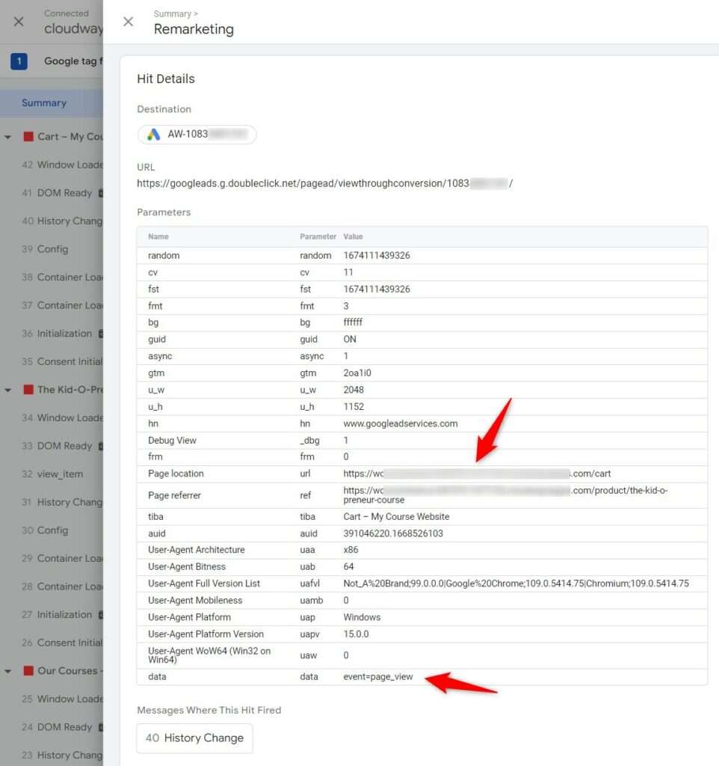Screen dimensions: 719x766
Task: Select event 25 Window Loaded
Action: click(62, 699)
